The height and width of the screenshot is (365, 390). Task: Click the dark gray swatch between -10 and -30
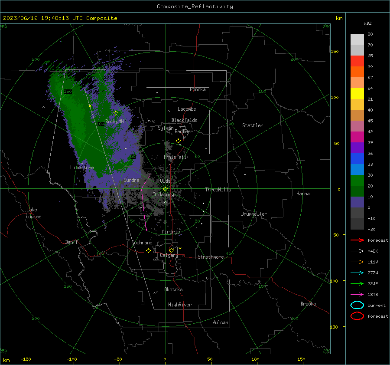(x=357, y=224)
